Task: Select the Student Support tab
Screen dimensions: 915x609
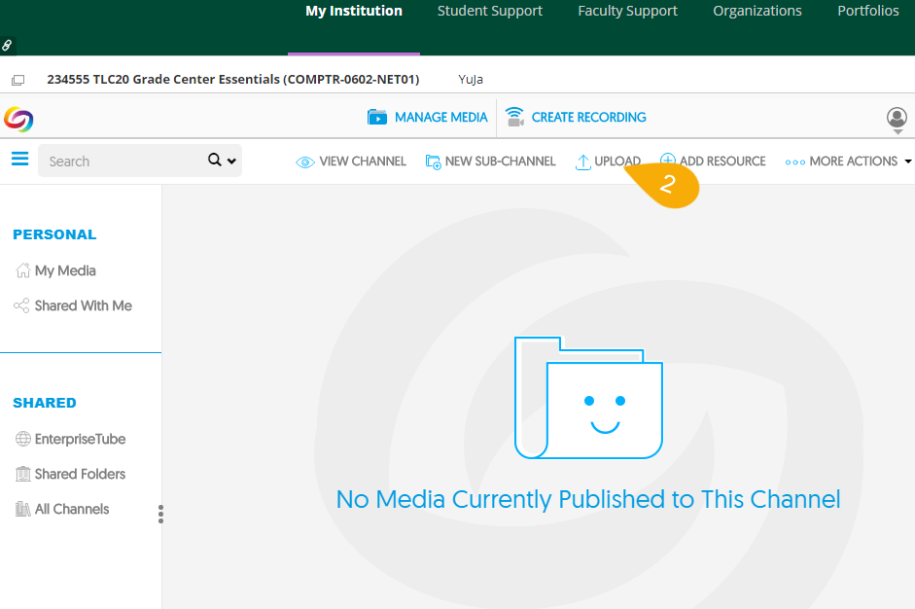Action: coord(490,11)
